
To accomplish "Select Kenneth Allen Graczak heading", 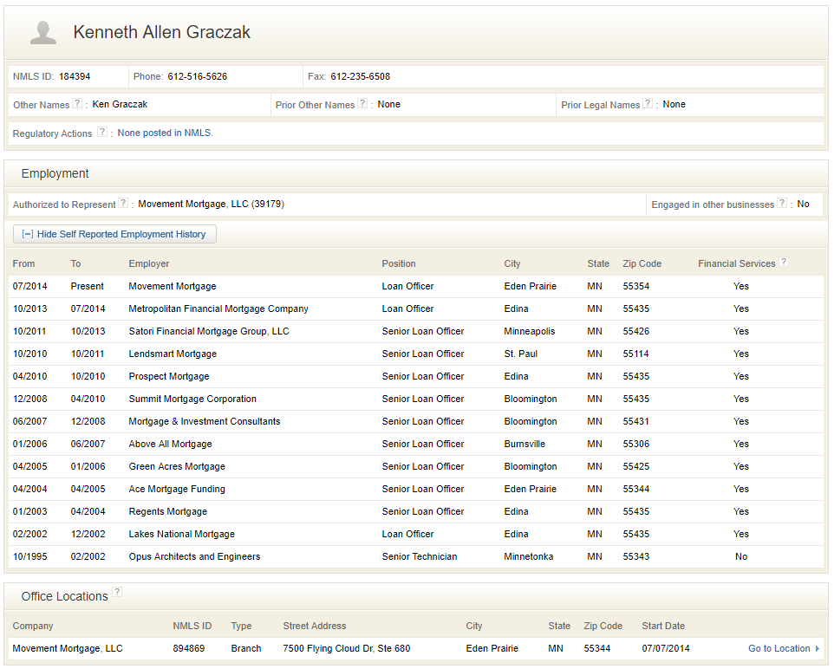I will (162, 32).
